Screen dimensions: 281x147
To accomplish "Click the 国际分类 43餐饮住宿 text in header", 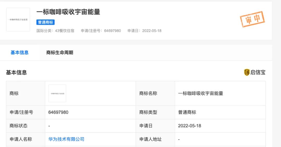I will [x=55, y=31].
